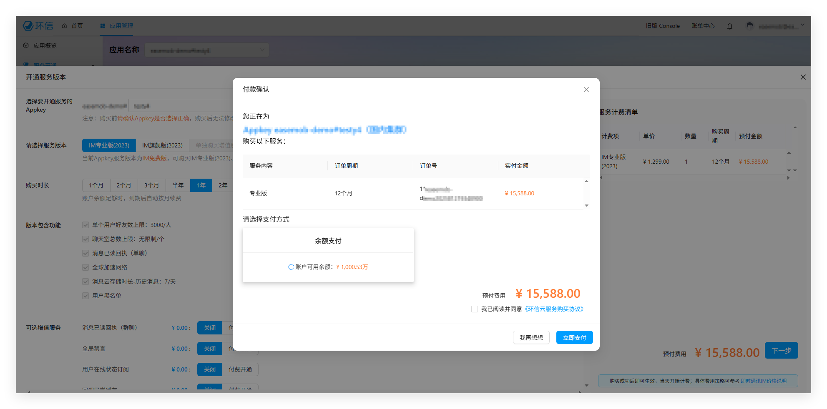Click the user avatar icon
Image resolution: width=827 pixels, height=409 pixels.
click(x=749, y=26)
